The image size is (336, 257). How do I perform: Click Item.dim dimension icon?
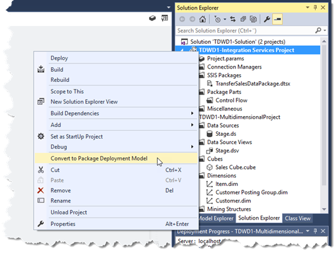(x=210, y=184)
